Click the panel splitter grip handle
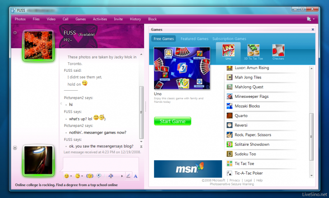Viewport: 329px width, 198px height. 146,107
